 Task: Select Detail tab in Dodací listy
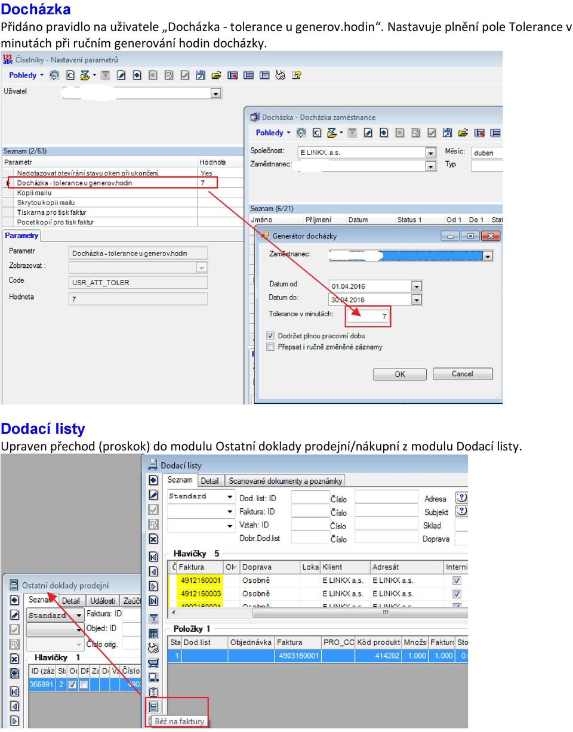(x=210, y=481)
